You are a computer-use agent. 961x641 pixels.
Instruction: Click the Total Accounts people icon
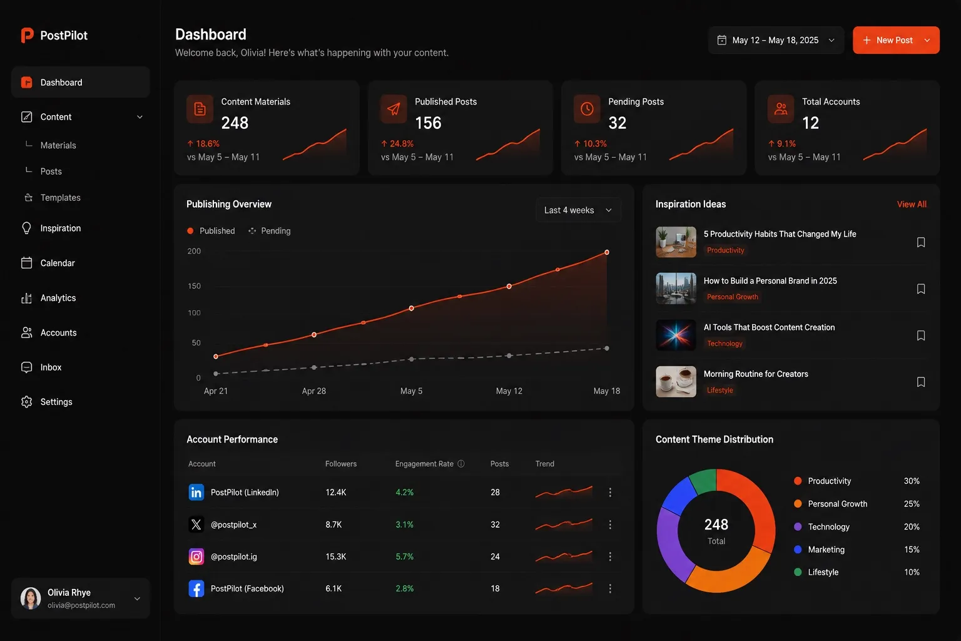[x=781, y=109]
